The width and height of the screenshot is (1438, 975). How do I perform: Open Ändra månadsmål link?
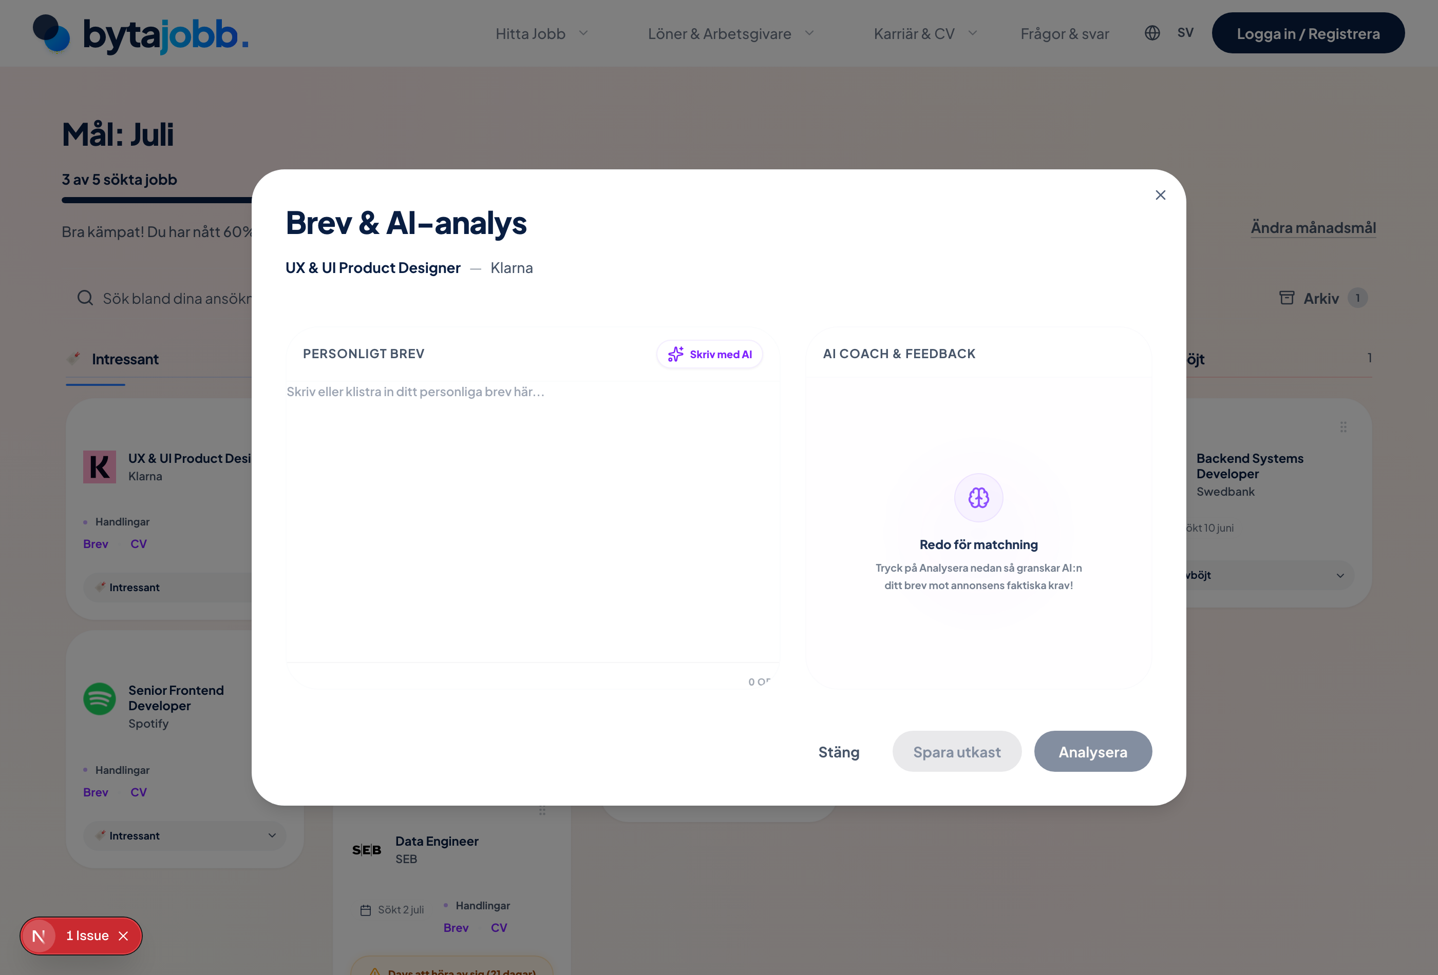click(x=1313, y=227)
